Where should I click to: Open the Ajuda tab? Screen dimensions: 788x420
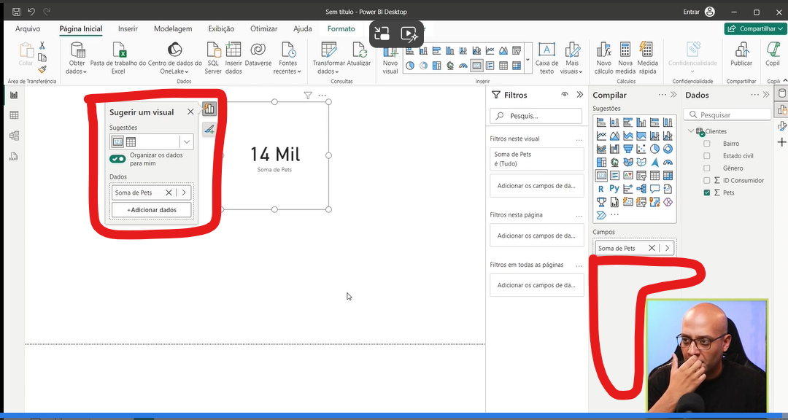(303, 28)
